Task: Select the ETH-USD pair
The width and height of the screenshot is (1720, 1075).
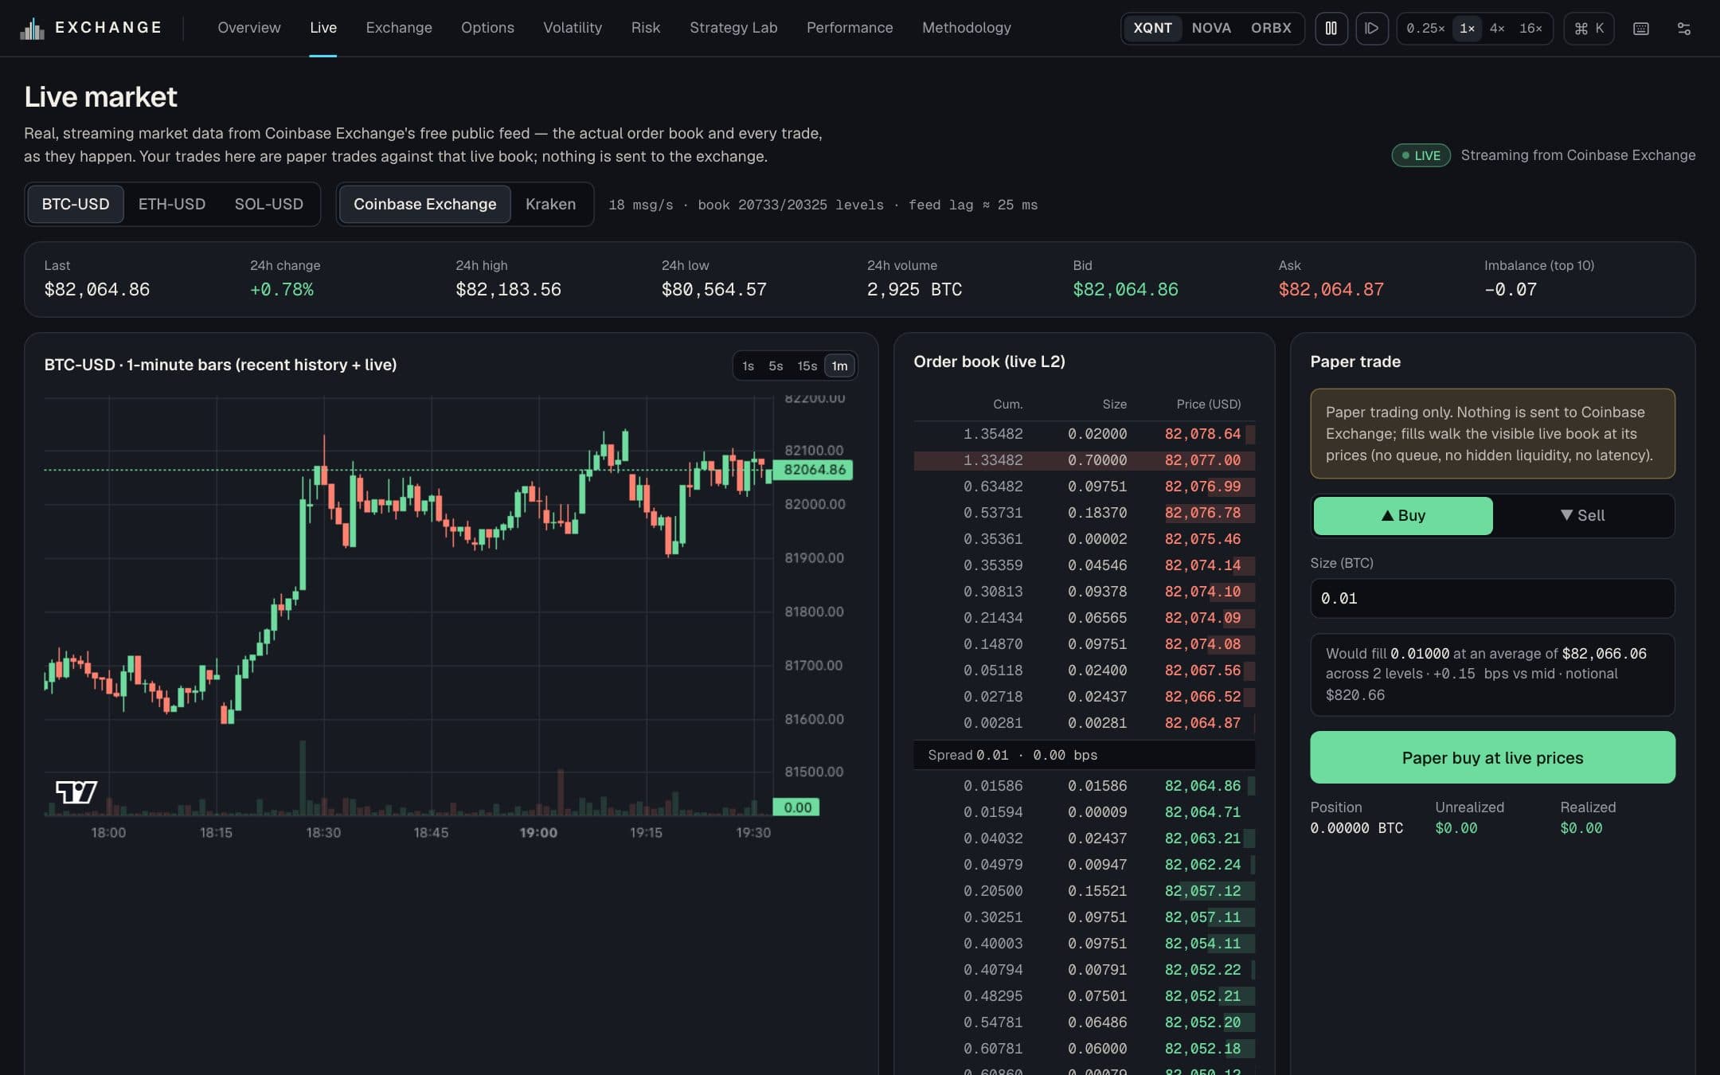Action: 172,205
